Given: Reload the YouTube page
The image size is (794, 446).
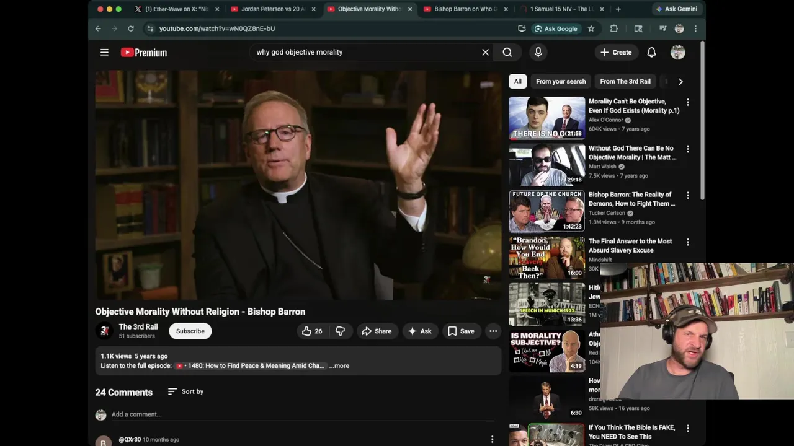Looking at the screenshot, I should 131,28.
